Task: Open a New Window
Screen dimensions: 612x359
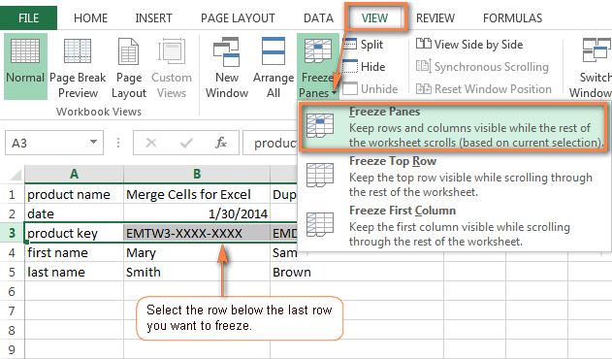Action: pos(227,67)
